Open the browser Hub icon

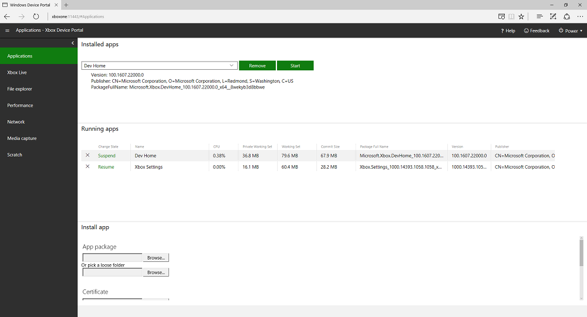pyautogui.click(x=539, y=16)
